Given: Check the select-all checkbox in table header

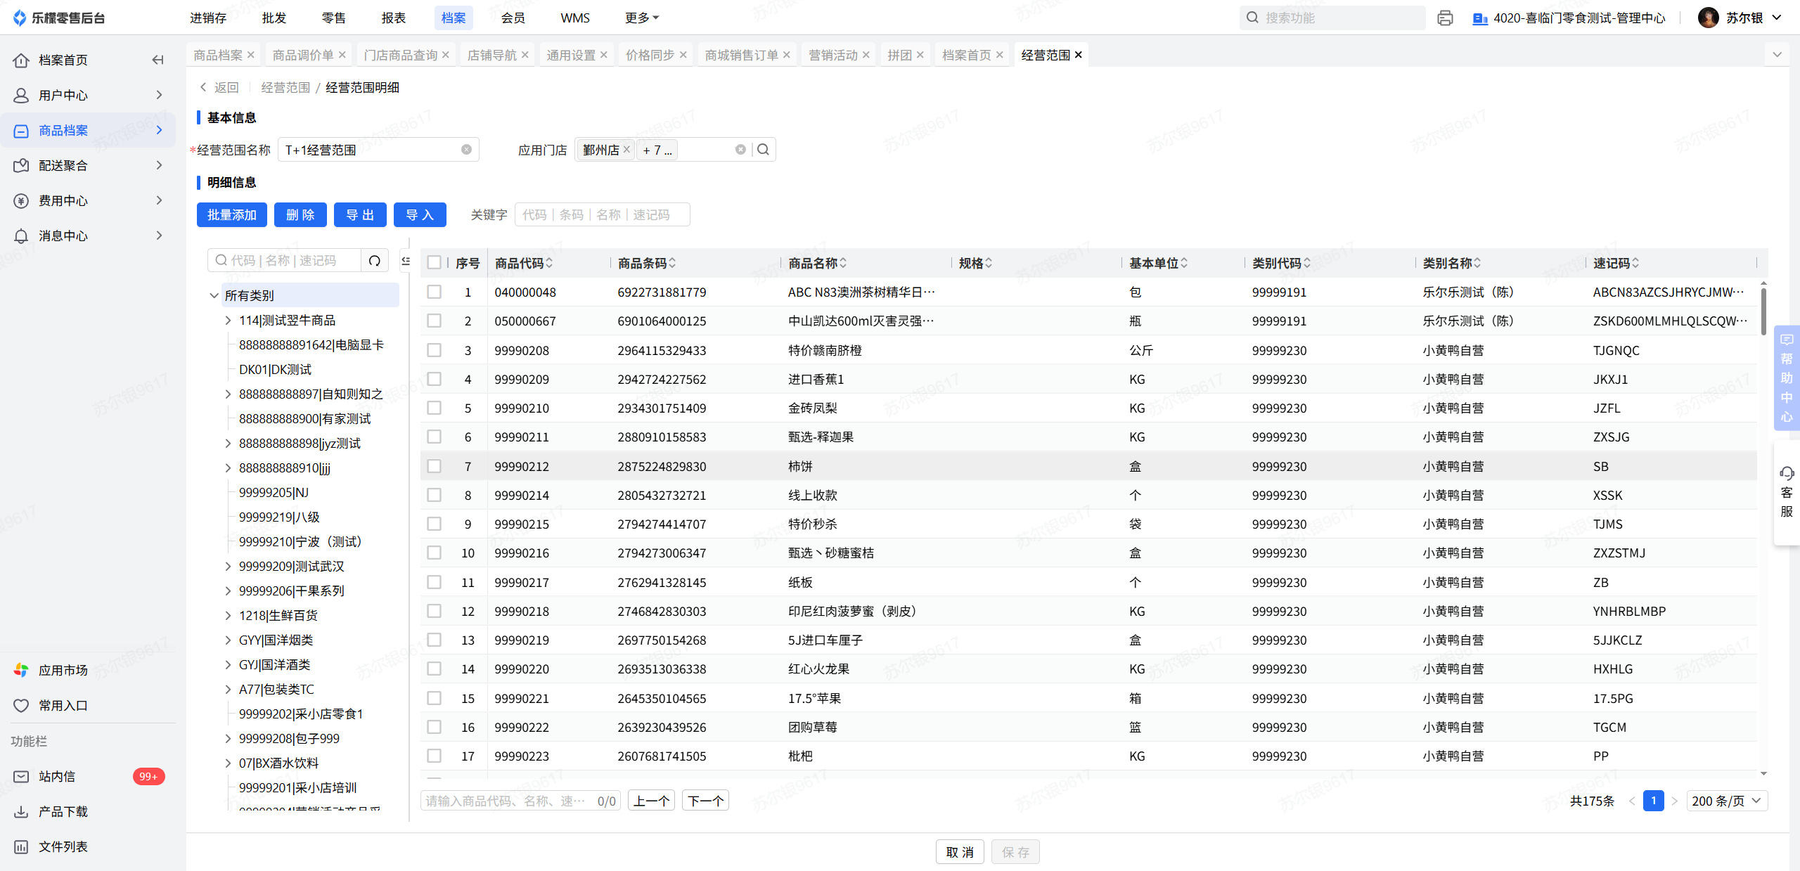Looking at the screenshot, I should point(435,263).
